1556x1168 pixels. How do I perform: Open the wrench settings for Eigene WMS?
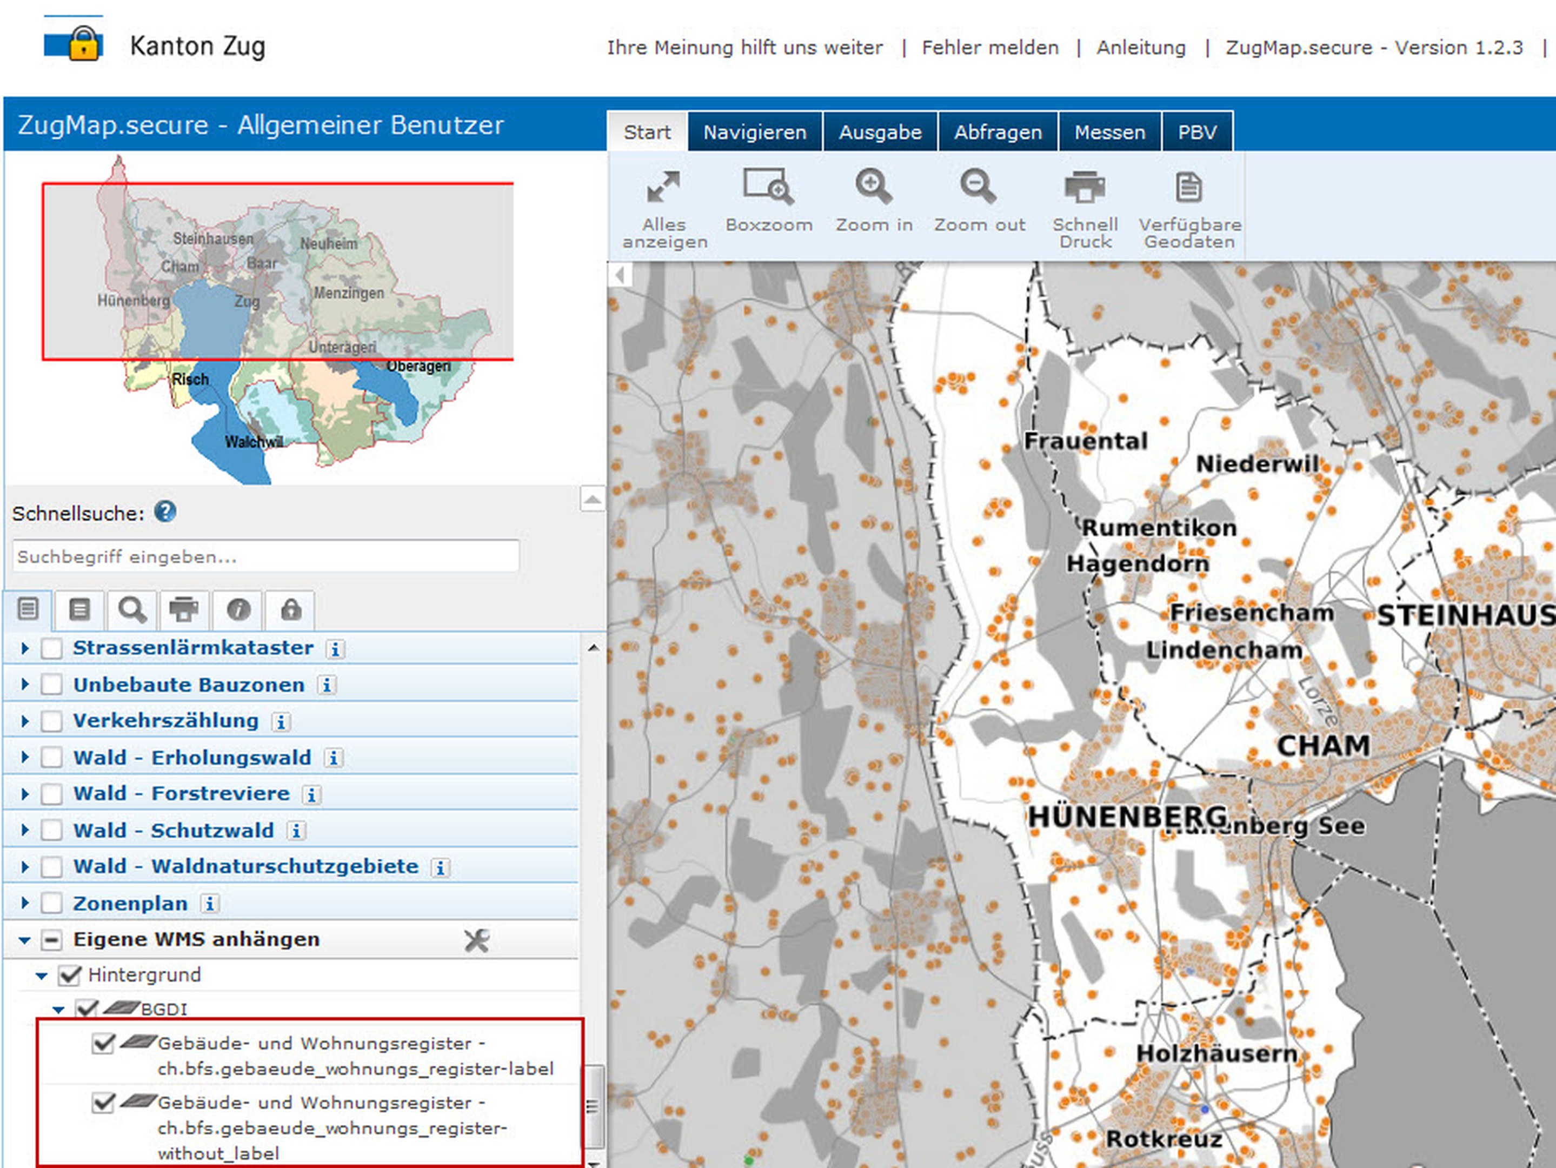pyautogui.click(x=476, y=940)
